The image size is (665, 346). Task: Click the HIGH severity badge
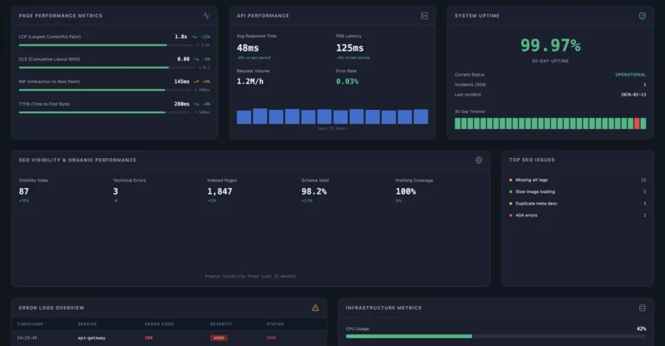pos(219,338)
